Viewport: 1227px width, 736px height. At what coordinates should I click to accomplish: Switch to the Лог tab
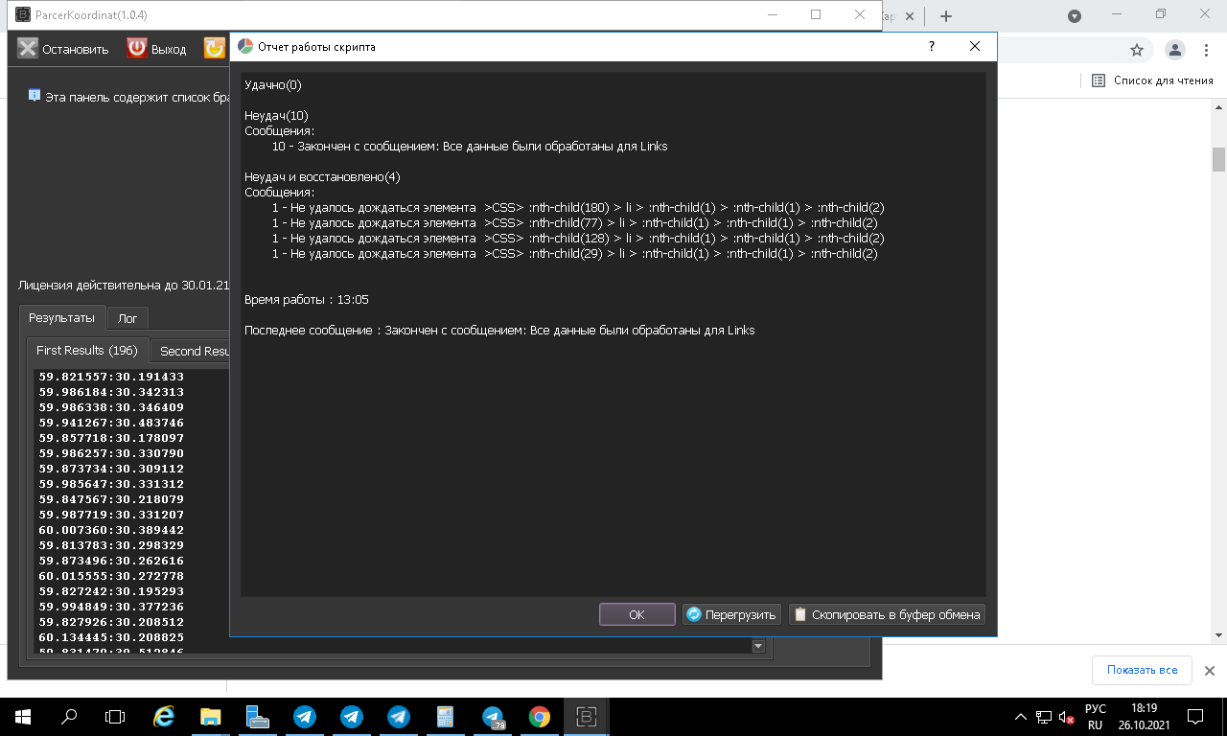127,318
